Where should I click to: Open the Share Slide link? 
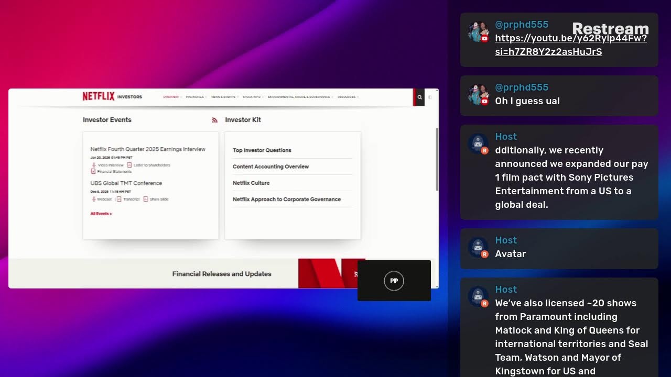pyautogui.click(x=159, y=199)
